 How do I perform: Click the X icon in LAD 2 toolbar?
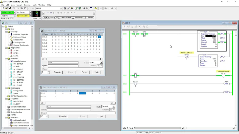(139, 27)
